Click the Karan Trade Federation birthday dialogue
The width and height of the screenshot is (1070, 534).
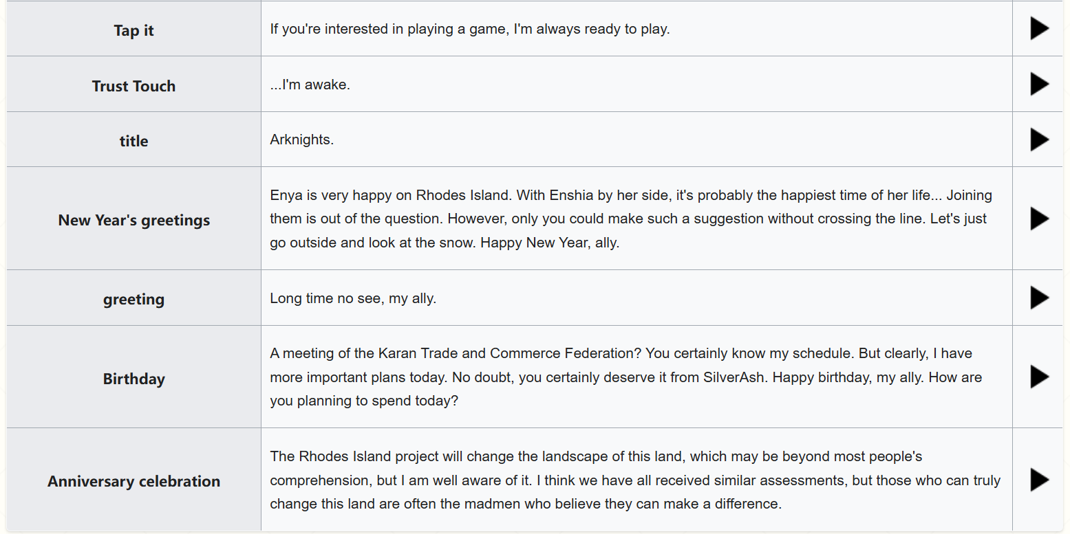pyautogui.click(x=626, y=377)
